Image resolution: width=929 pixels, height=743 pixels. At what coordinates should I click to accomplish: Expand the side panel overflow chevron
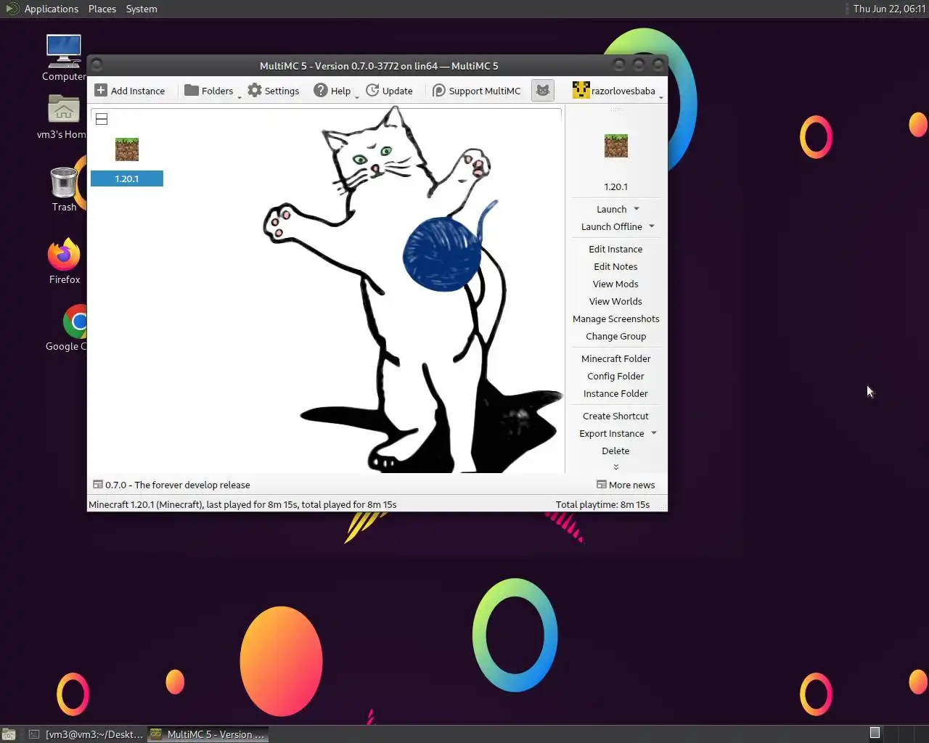(x=616, y=467)
